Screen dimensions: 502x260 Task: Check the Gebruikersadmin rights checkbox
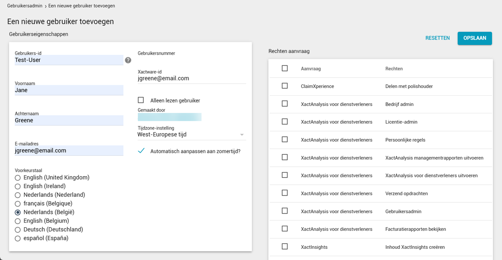tap(285, 211)
